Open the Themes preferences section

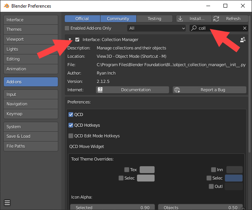[x=31, y=29]
